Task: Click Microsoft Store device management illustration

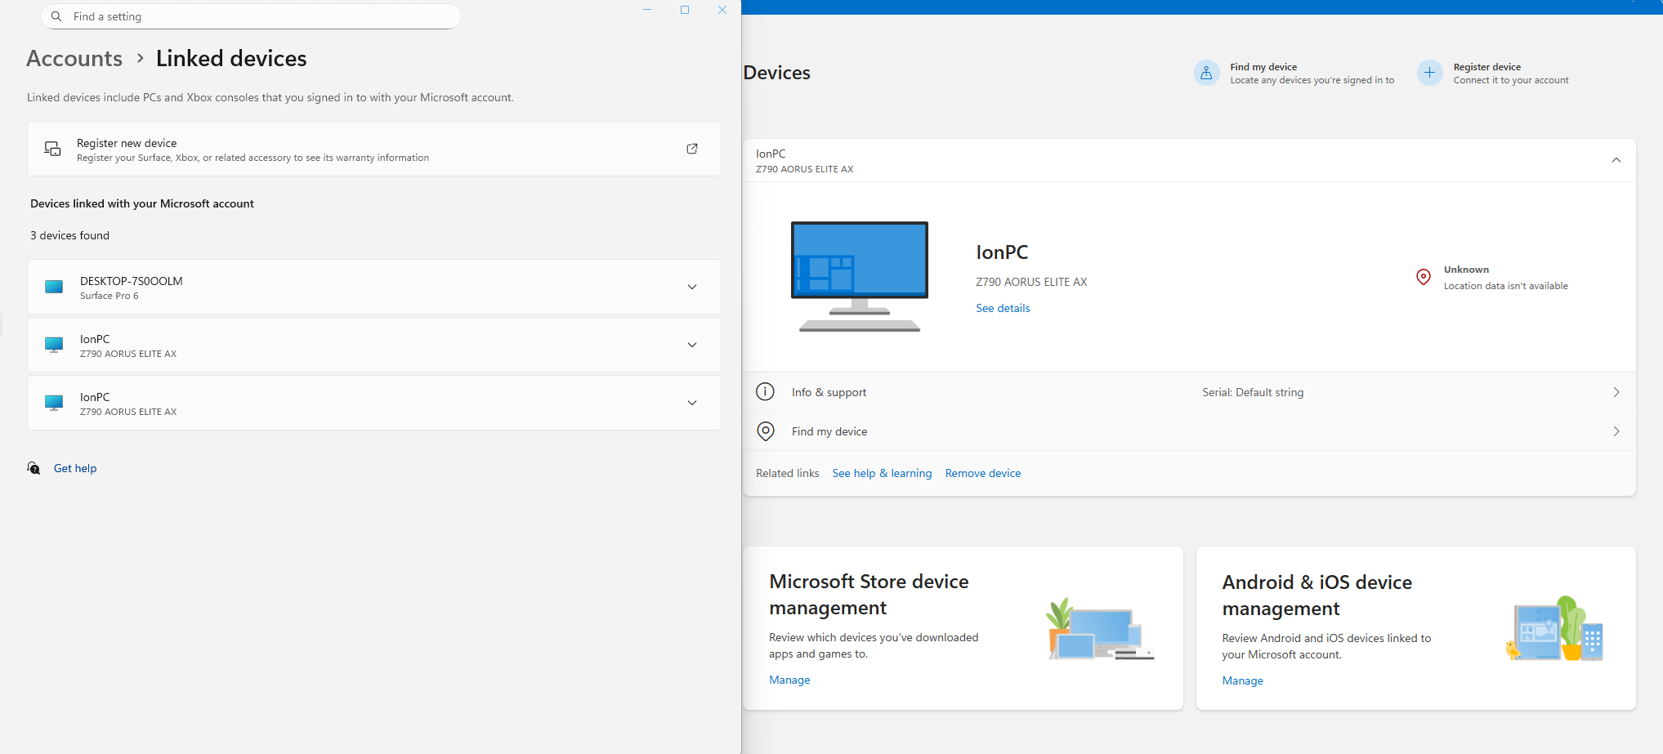Action: [1099, 628]
